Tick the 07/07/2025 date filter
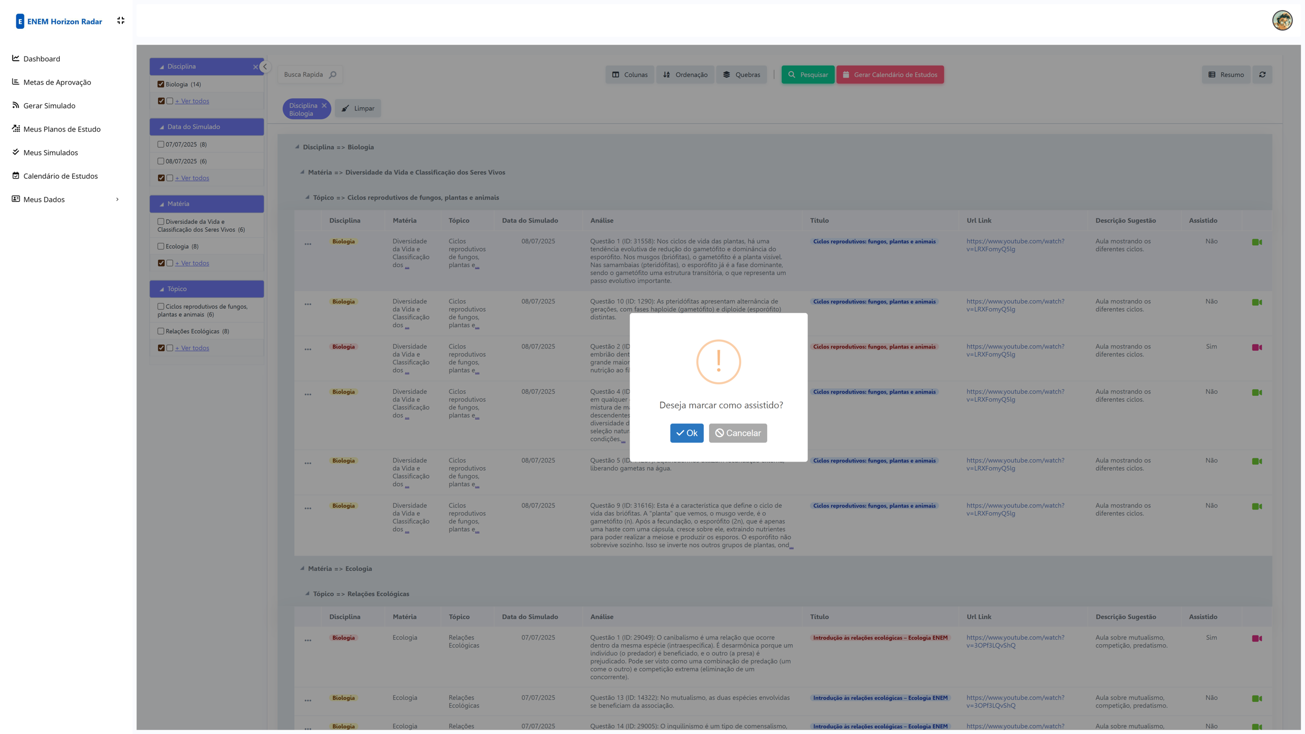 pyautogui.click(x=161, y=145)
